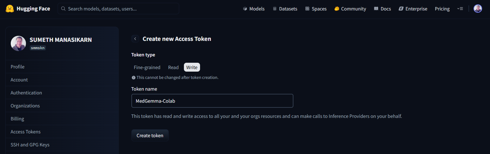490x154 pixels.
Task: Select the Fine-grained token type
Action: point(147,67)
